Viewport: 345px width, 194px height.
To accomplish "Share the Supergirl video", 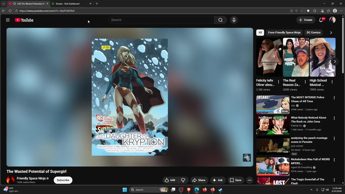I will point(199,180).
